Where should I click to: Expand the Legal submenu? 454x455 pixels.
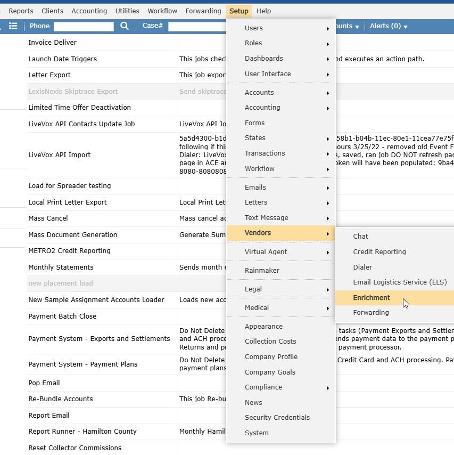click(x=253, y=289)
